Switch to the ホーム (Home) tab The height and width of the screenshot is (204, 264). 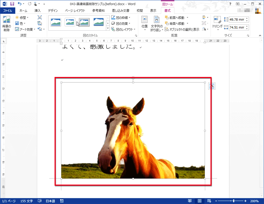tap(23, 11)
